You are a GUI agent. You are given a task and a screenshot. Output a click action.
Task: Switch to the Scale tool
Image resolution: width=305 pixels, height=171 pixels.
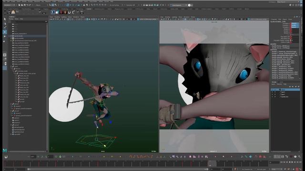coord(5,41)
